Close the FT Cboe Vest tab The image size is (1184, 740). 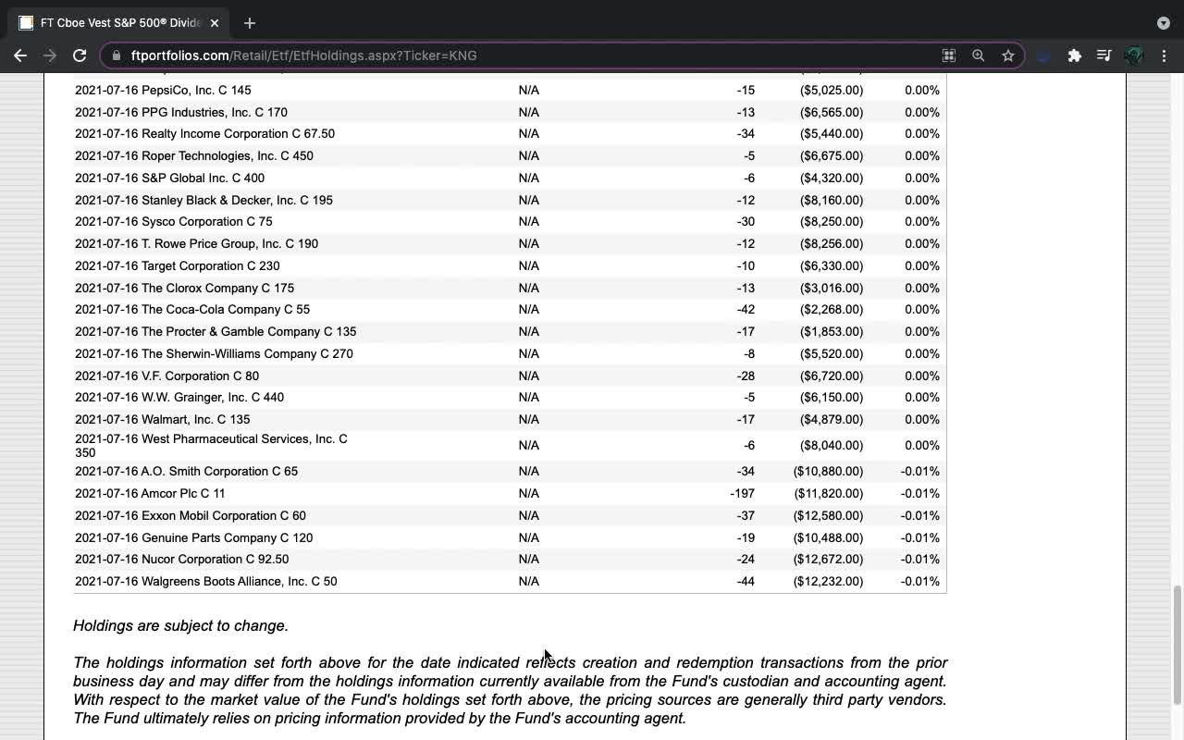click(215, 22)
